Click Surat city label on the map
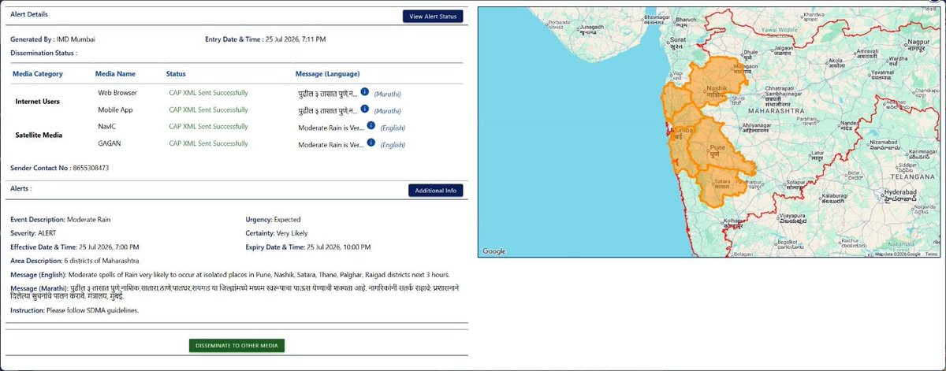Image resolution: width=946 pixels, height=371 pixels. click(x=676, y=42)
